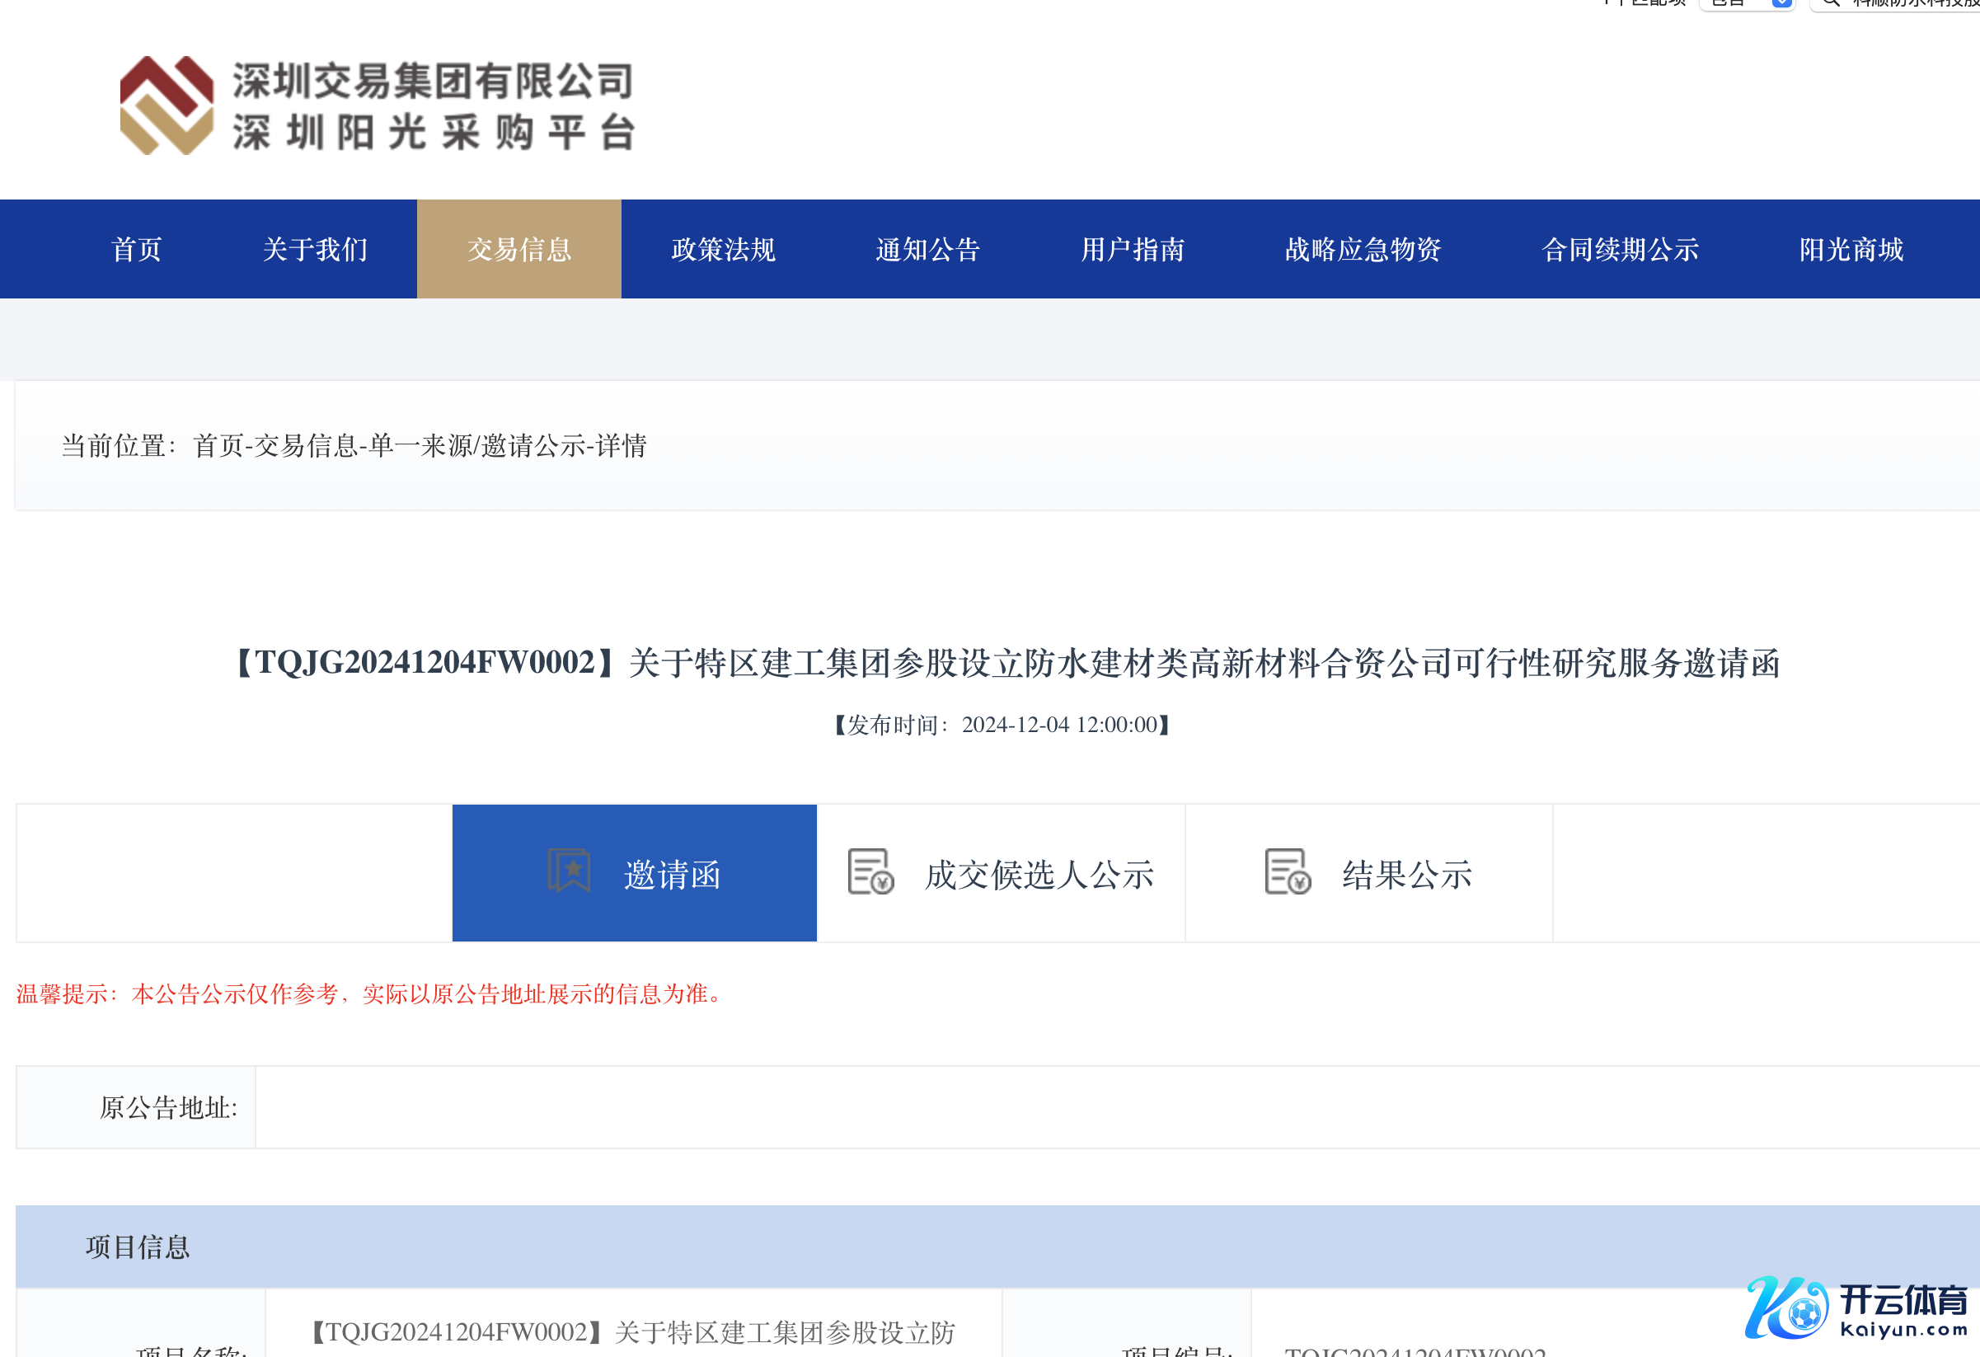1980x1357 pixels.
Task: Click the empty 原公告地址 value cell
Action: pos(1108,1107)
